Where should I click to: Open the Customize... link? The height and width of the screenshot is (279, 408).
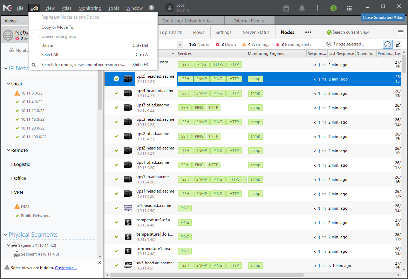point(66,268)
